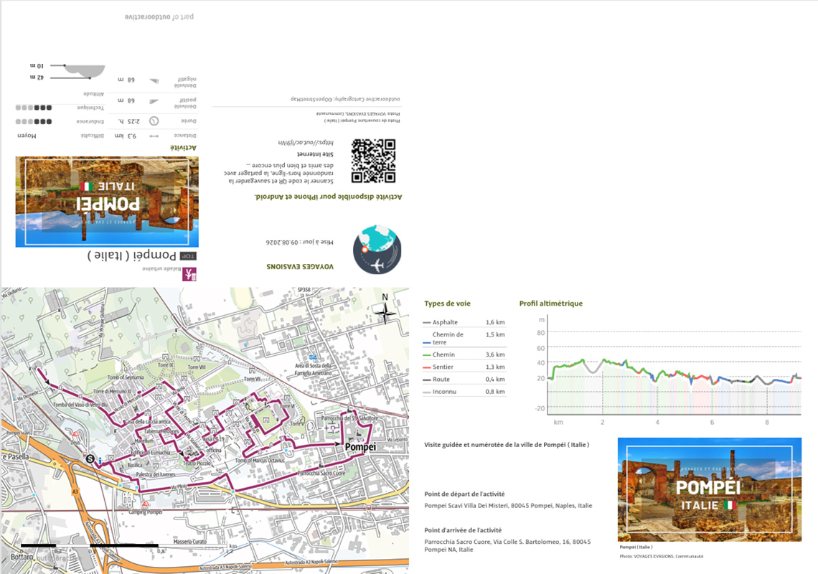Click the altitude mini profile graphic
818x574 pixels.
click(x=78, y=72)
